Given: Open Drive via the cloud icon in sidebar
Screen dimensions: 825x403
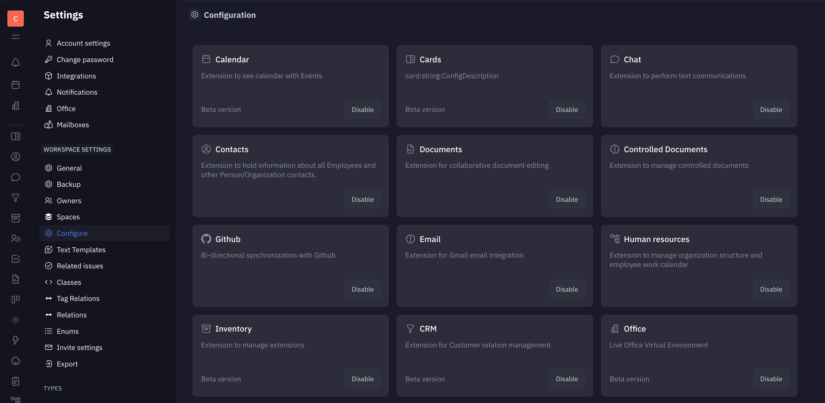Looking at the screenshot, I should pyautogui.click(x=15, y=360).
